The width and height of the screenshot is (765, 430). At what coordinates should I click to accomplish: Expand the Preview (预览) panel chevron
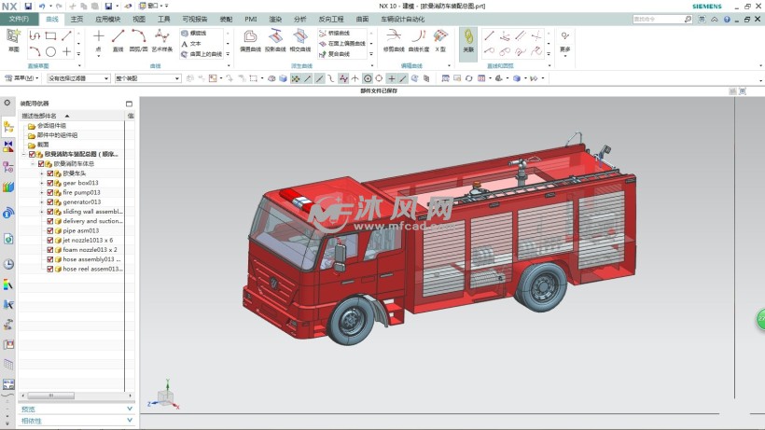pyautogui.click(x=130, y=409)
